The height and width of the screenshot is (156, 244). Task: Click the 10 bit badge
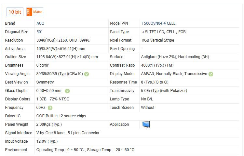pos(15,12)
